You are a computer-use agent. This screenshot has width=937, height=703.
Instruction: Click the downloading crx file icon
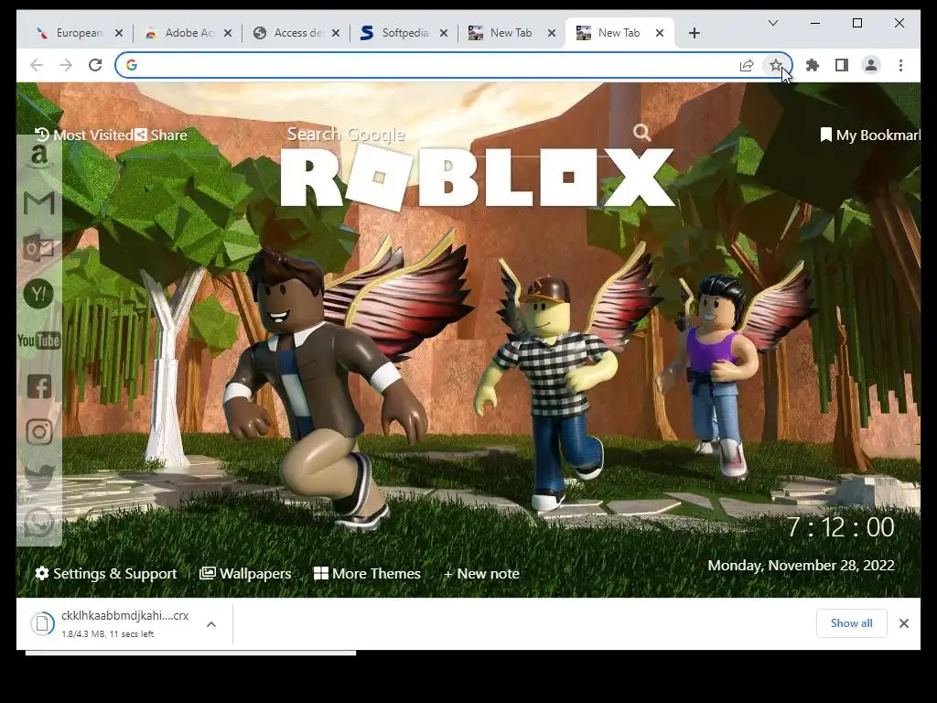pyautogui.click(x=42, y=623)
